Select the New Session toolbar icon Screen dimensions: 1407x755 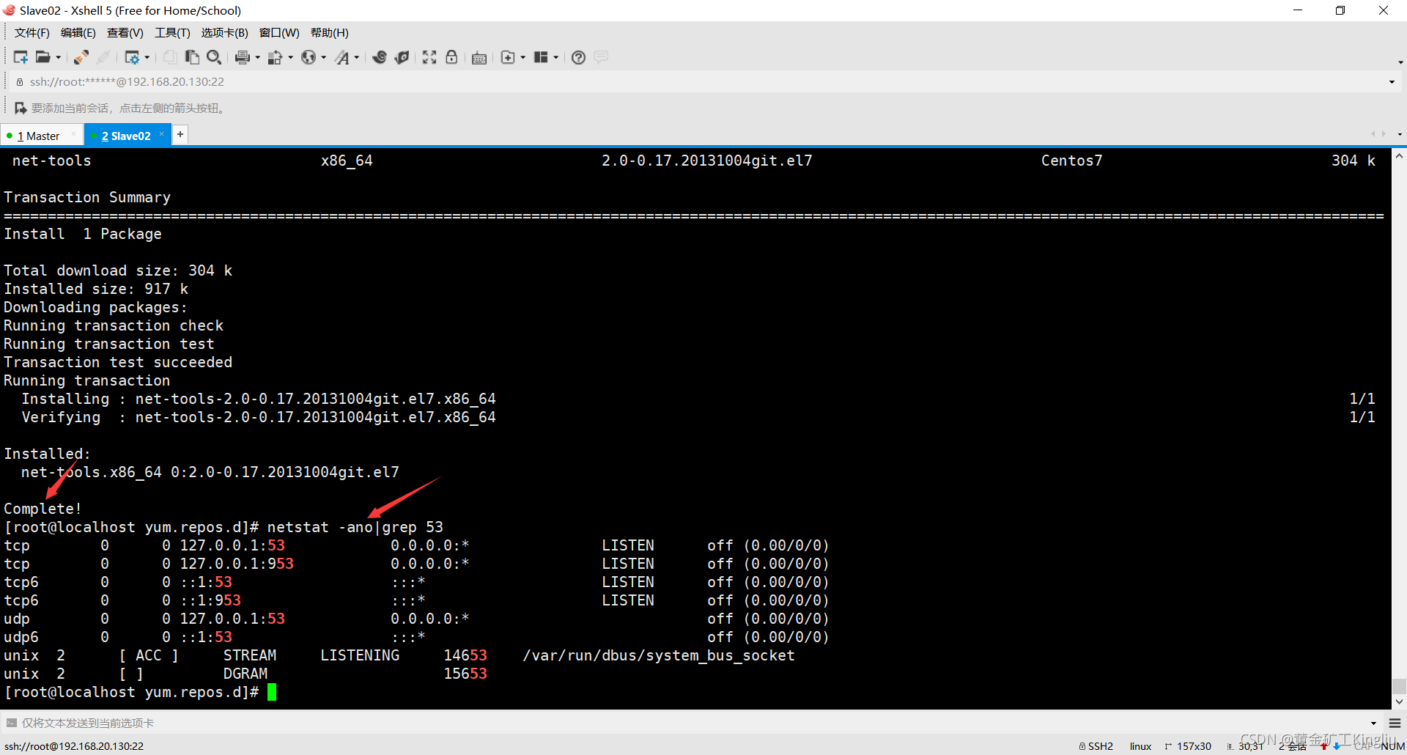pyautogui.click(x=21, y=57)
